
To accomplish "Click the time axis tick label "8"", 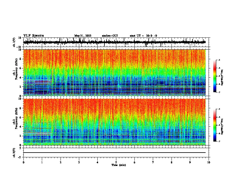I will point(172,162).
